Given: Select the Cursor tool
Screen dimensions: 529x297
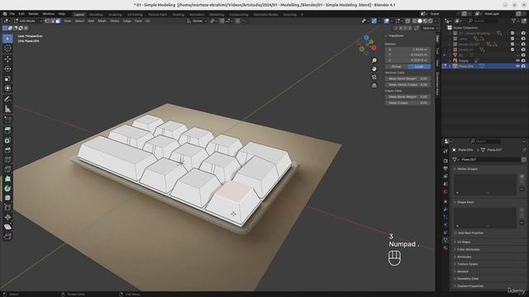Looking at the screenshot, I should (x=7, y=49).
